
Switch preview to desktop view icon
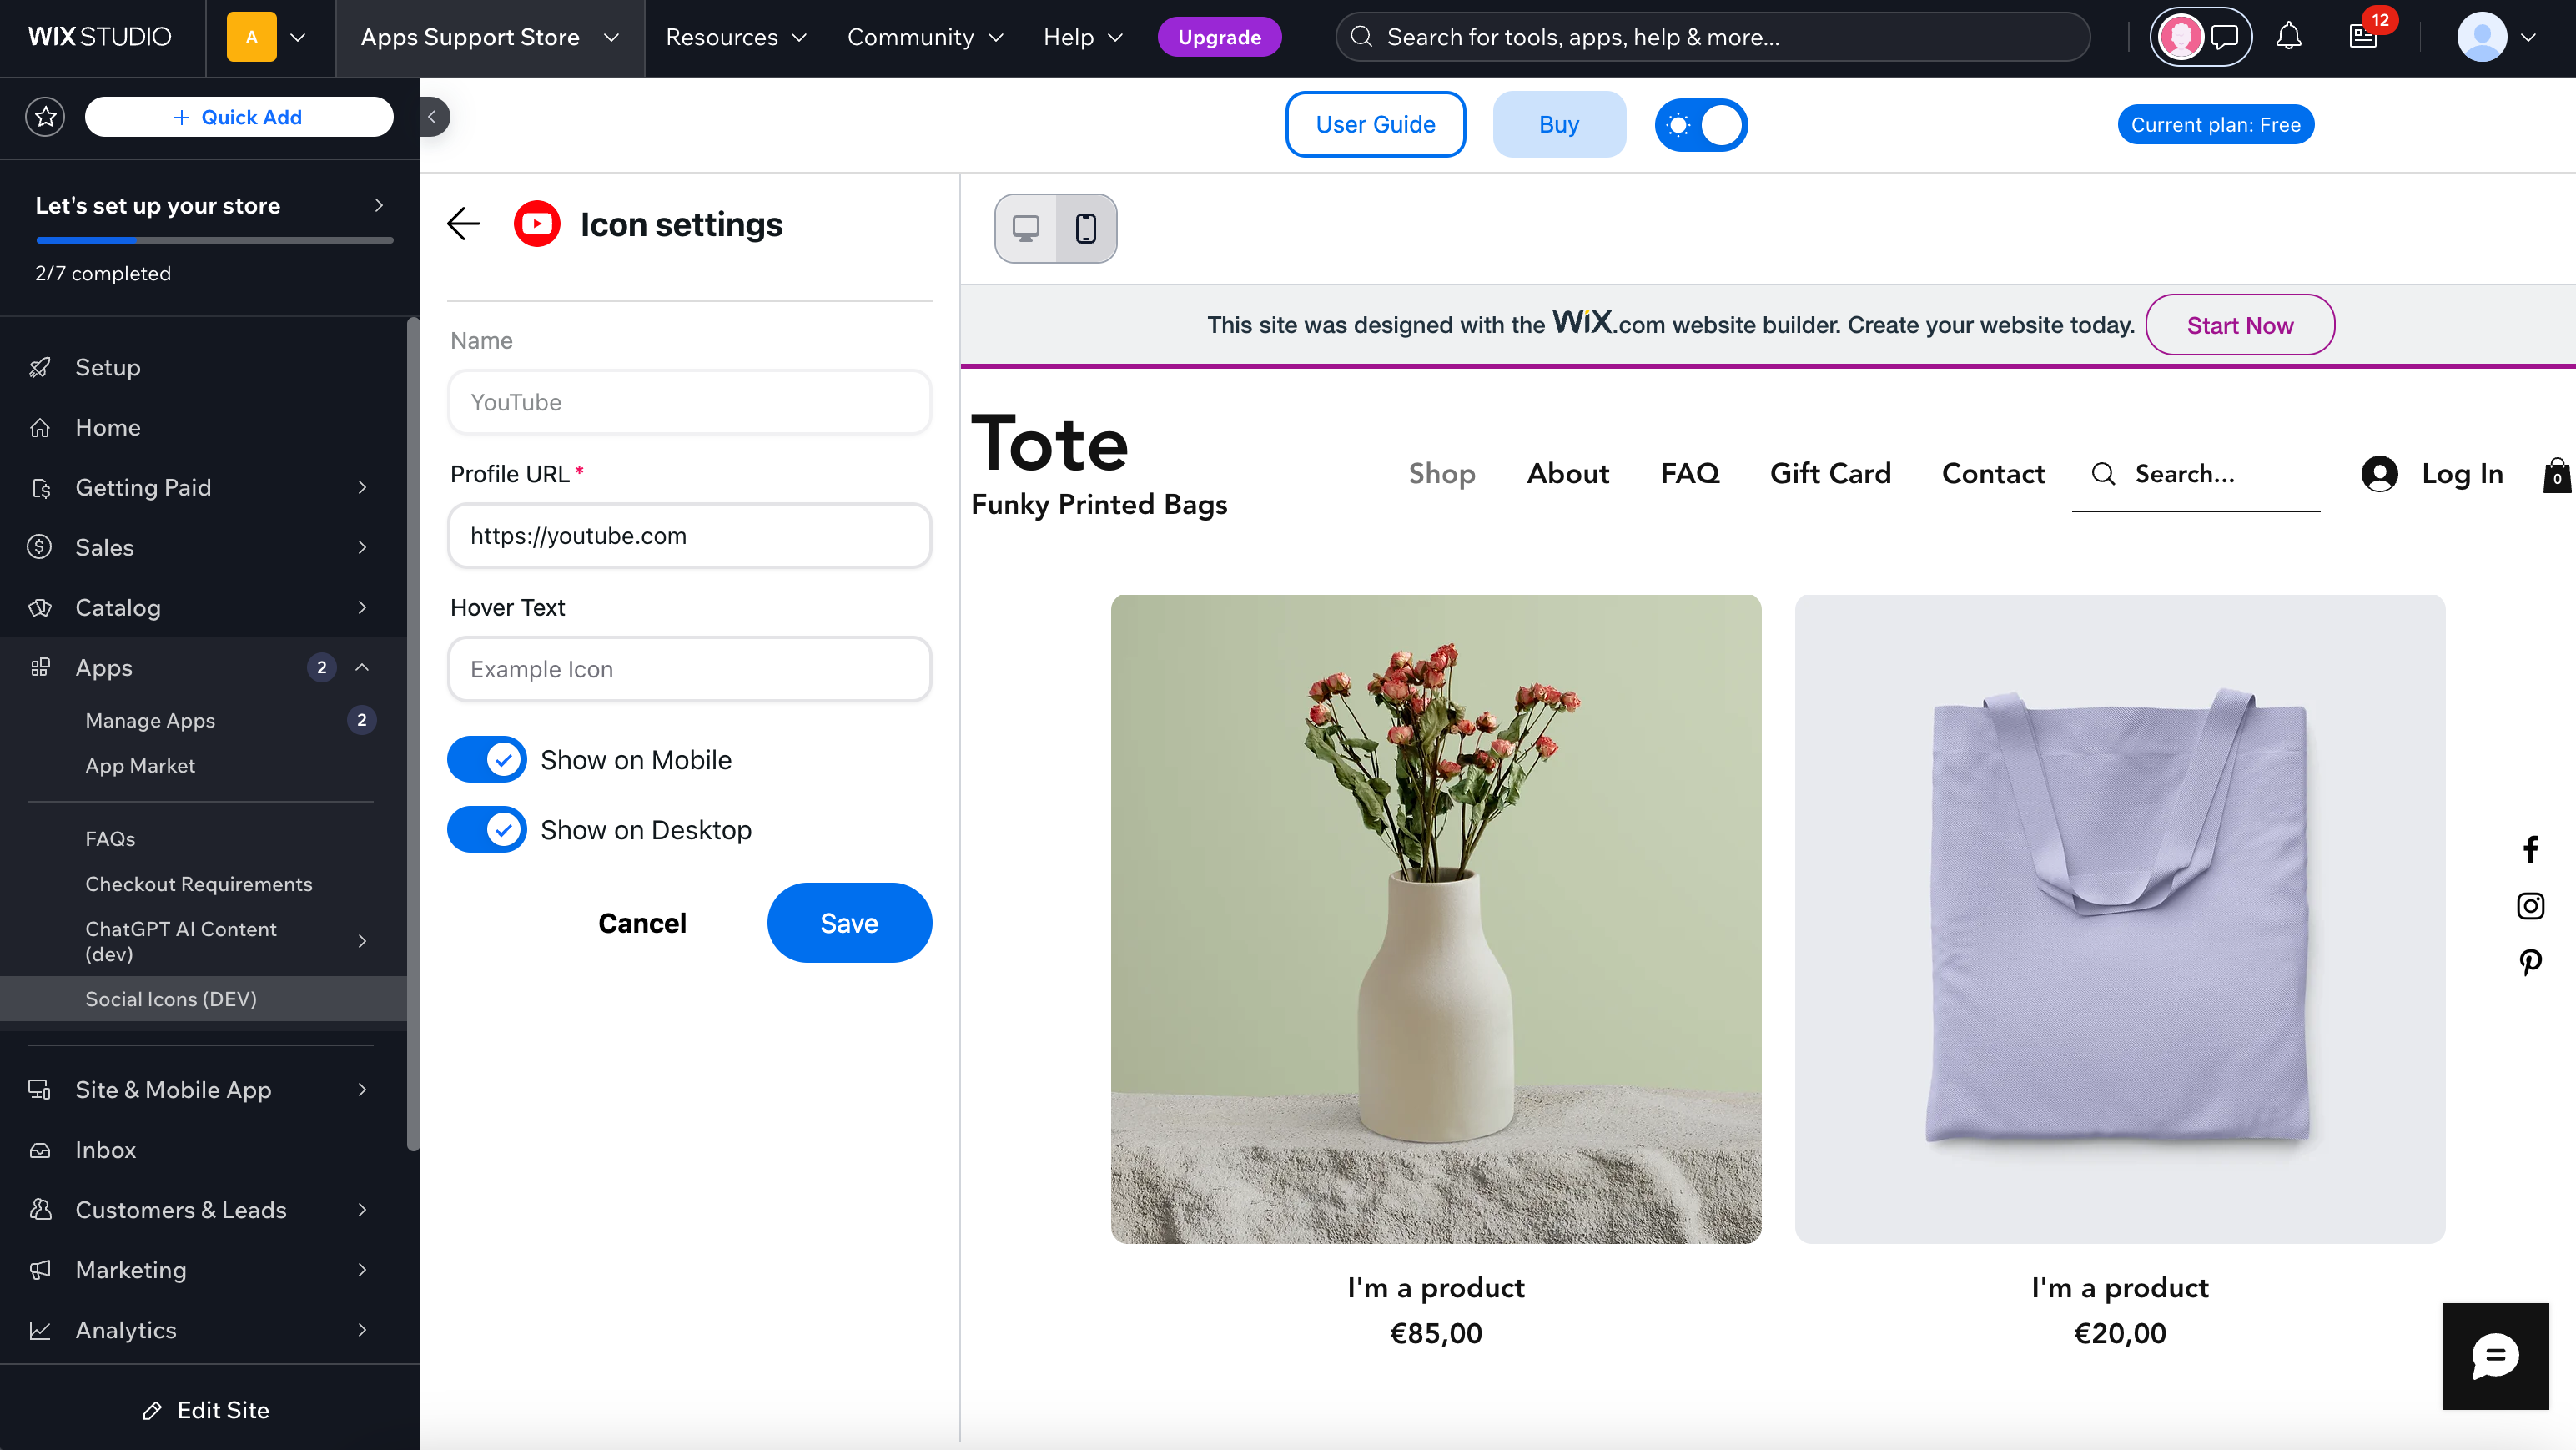pos(1026,229)
